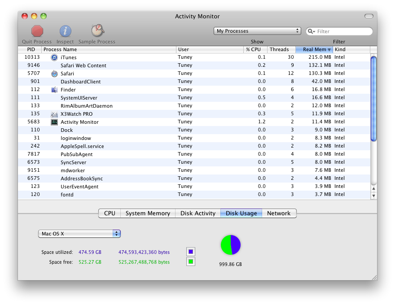This screenshot has height=305, width=395.
Task: Open the Mac OS X disk dropdown
Action: (x=79, y=234)
